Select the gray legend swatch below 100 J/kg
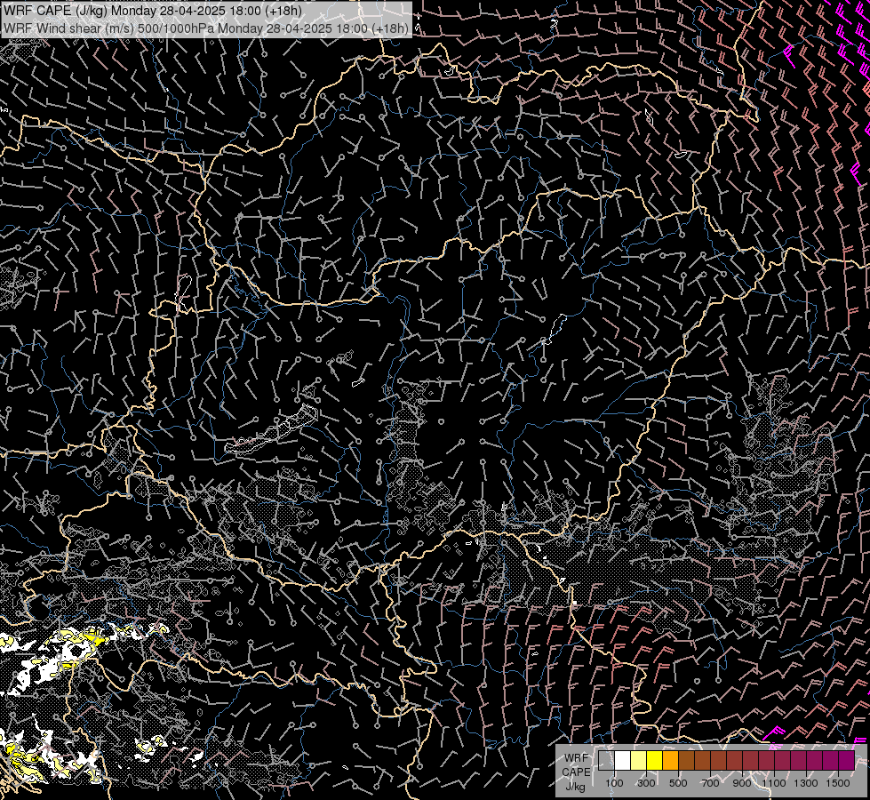The image size is (870, 800). point(606,761)
